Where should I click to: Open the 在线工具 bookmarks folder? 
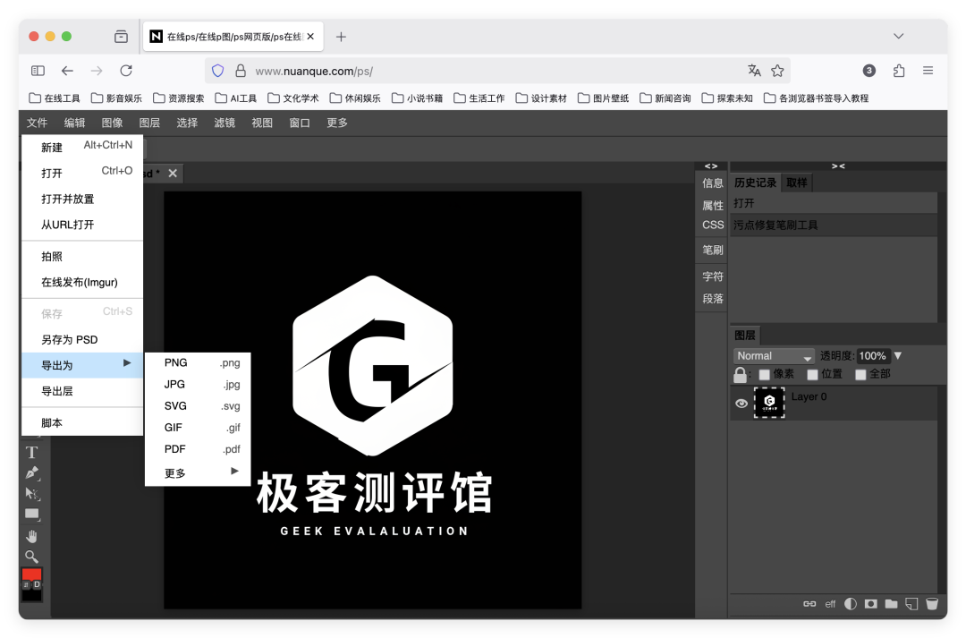(x=55, y=98)
